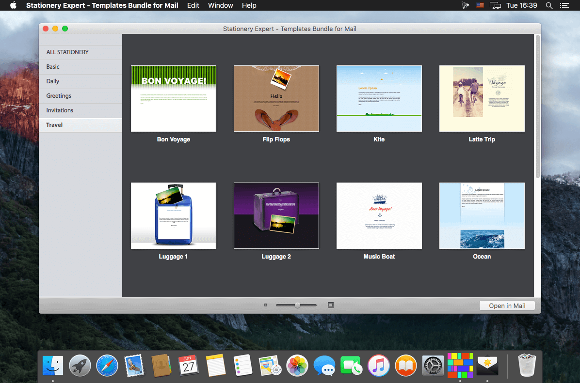Open Mail stamp icon in Dock
580x383 pixels.
click(x=134, y=366)
